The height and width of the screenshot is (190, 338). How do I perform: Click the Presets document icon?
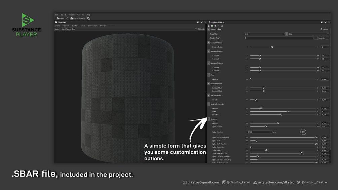tap(322, 29)
